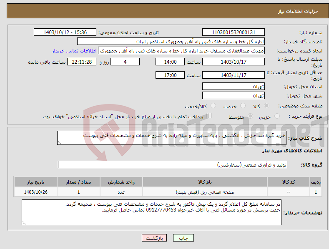Click the deadline time field 14:00

coord(170,62)
